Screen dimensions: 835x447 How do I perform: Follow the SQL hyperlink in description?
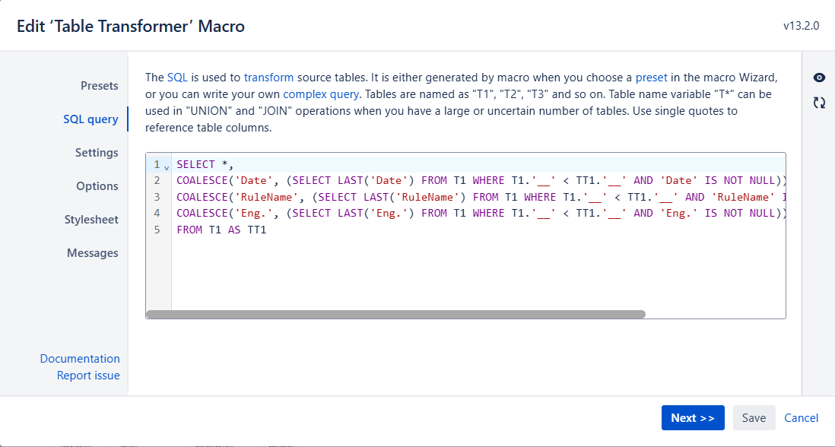177,78
